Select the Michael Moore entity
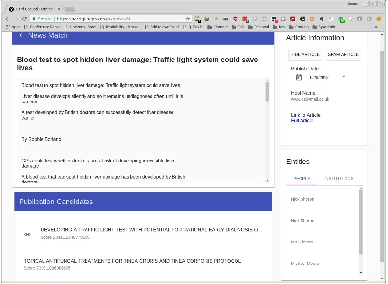 pos(305,264)
